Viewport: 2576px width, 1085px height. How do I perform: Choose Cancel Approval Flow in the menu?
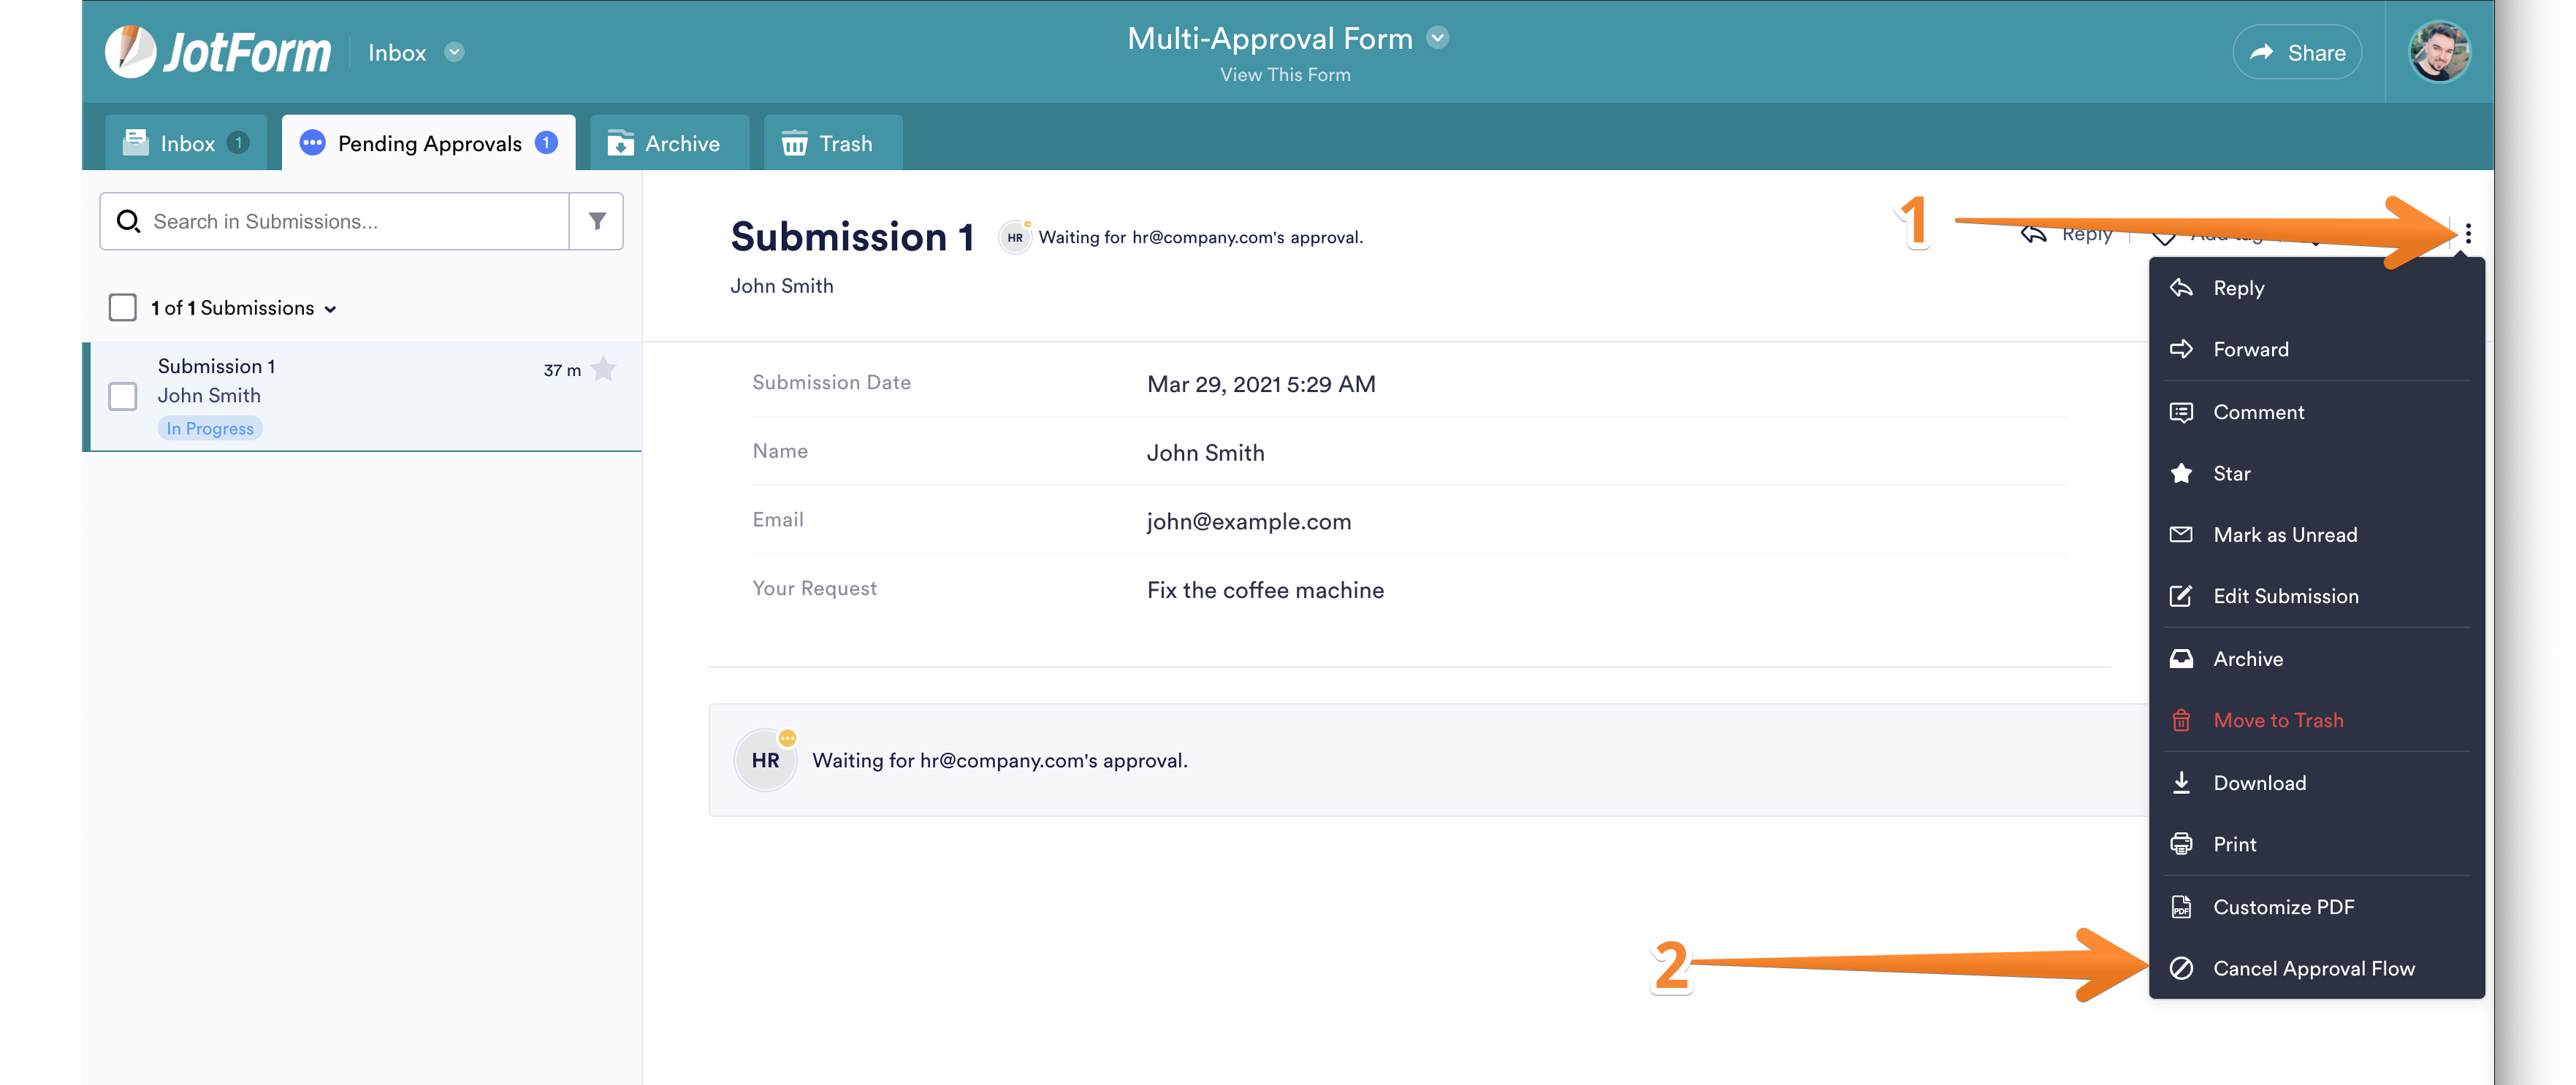(2316, 968)
